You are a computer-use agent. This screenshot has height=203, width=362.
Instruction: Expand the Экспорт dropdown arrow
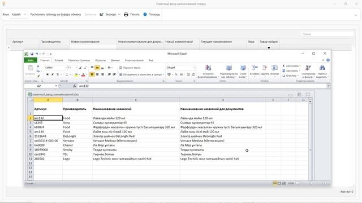[x=119, y=14]
